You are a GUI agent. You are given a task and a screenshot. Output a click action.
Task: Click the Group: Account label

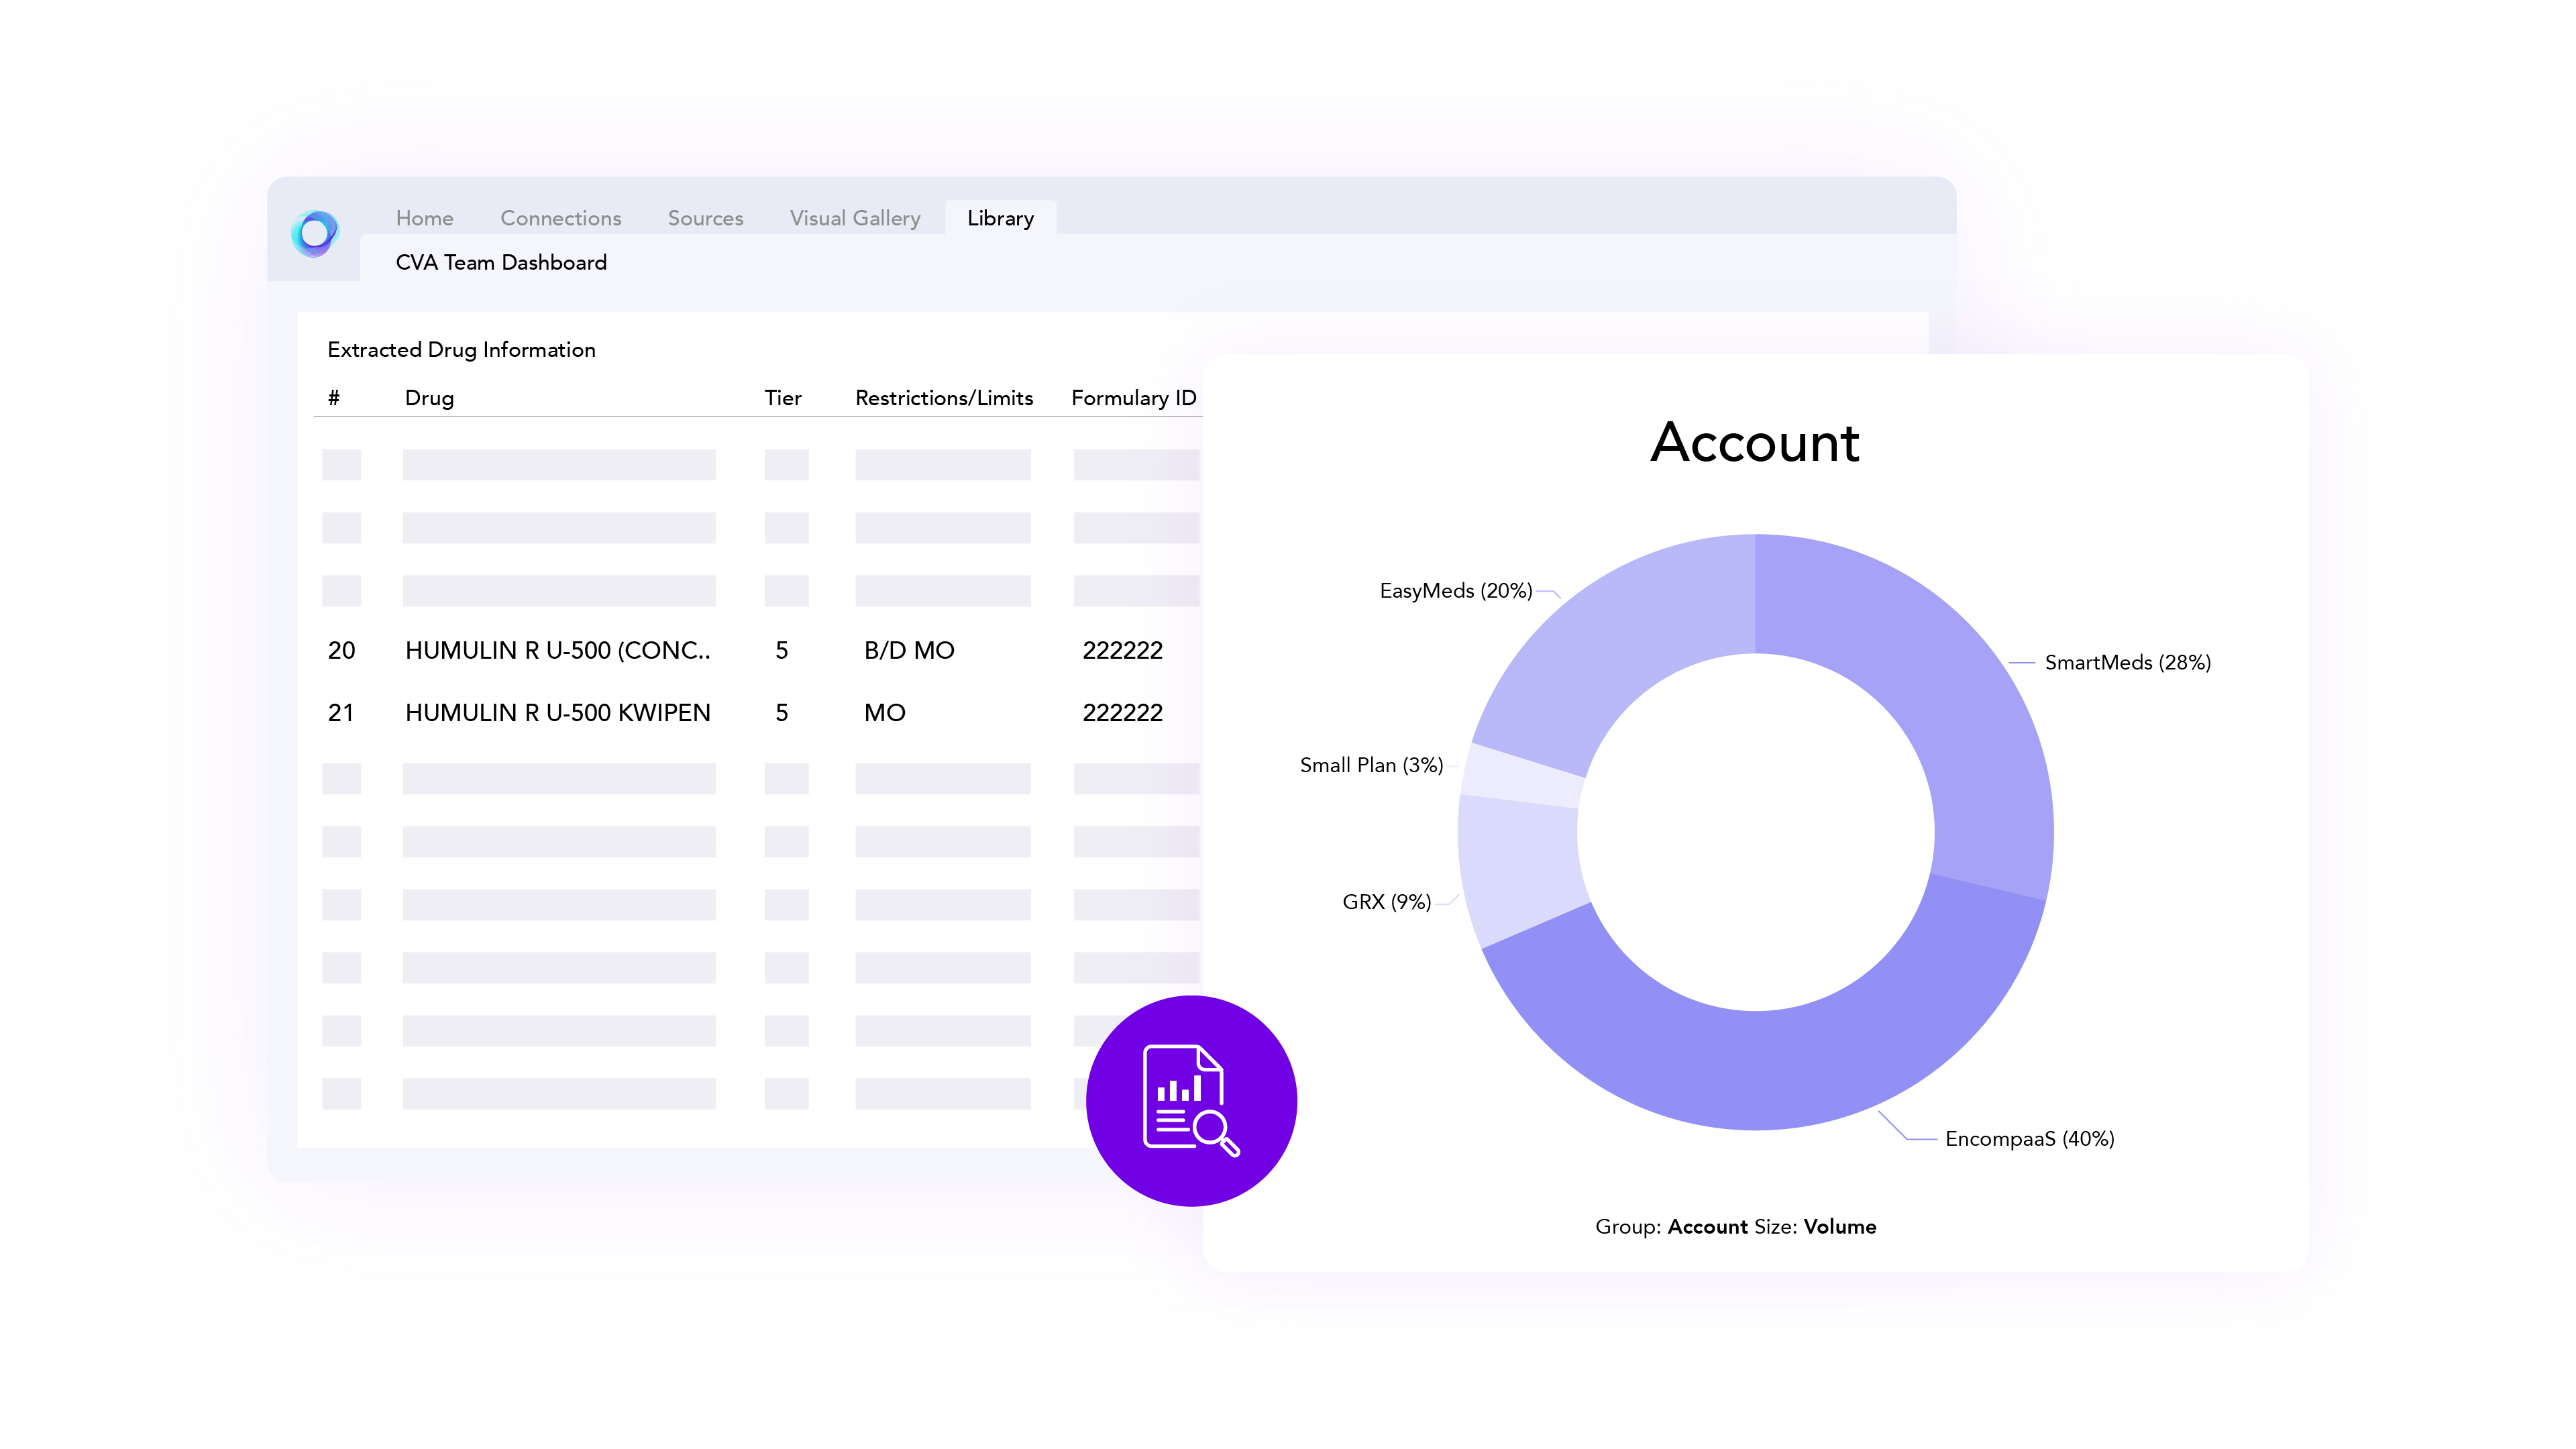tap(1671, 1226)
